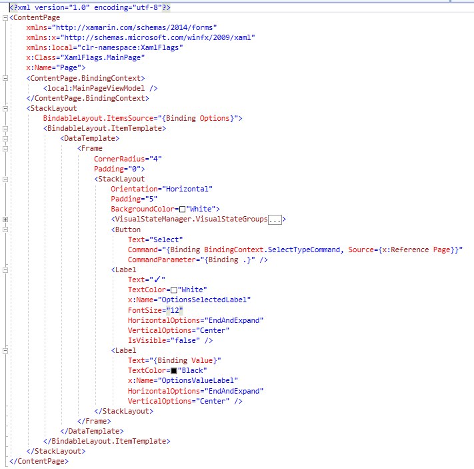Image resolution: width=474 pixels, height=469 pixels.
Task: Collapse the Frame element block
Action: pyautogui.click(x=5, y=149)
